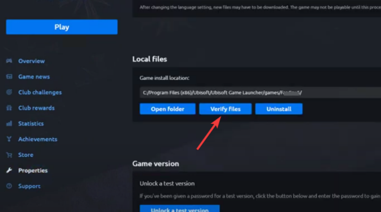Click the Open folder button
Screen dimensions: 381x212
point(167,109)
